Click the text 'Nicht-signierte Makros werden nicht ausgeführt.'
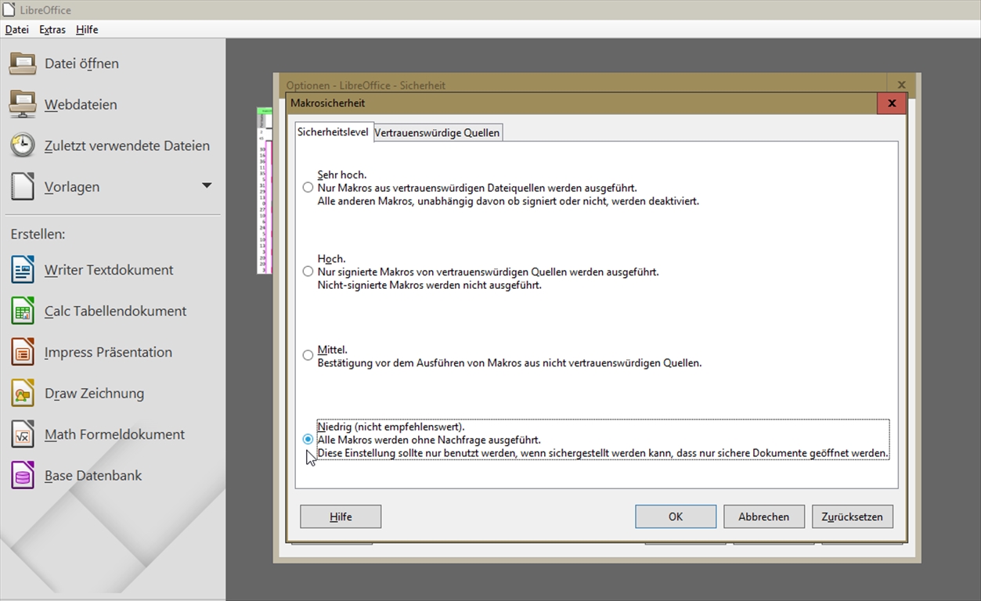Viewport: 981px width, 601px height. (x=429, y=285)
